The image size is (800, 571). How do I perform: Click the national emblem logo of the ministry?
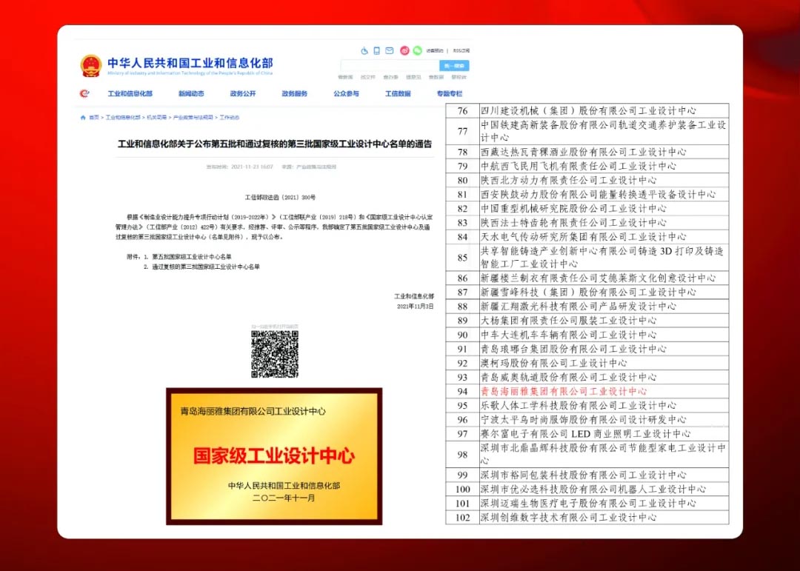tap(90, 65)
